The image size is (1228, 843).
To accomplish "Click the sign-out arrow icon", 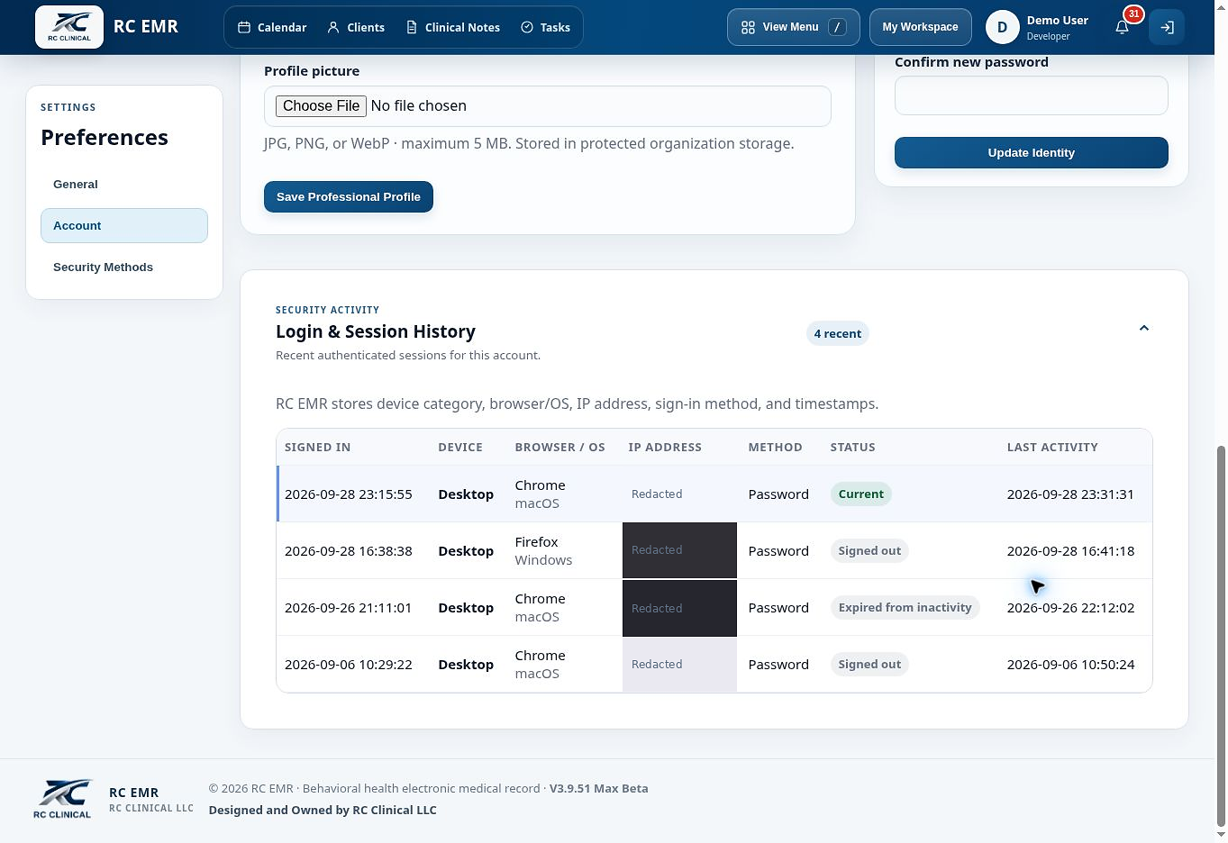I will tap(1167, 27).
